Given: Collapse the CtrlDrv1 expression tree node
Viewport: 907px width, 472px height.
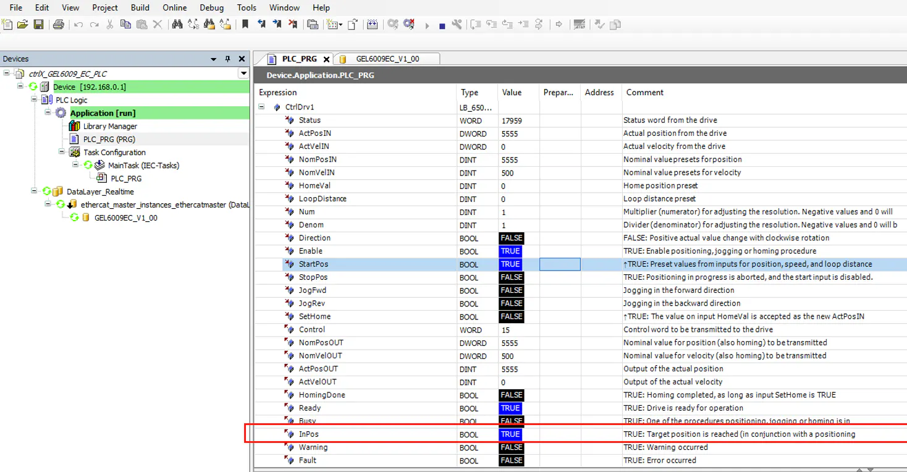Looking at the screenshot, I should coord(261,107).
